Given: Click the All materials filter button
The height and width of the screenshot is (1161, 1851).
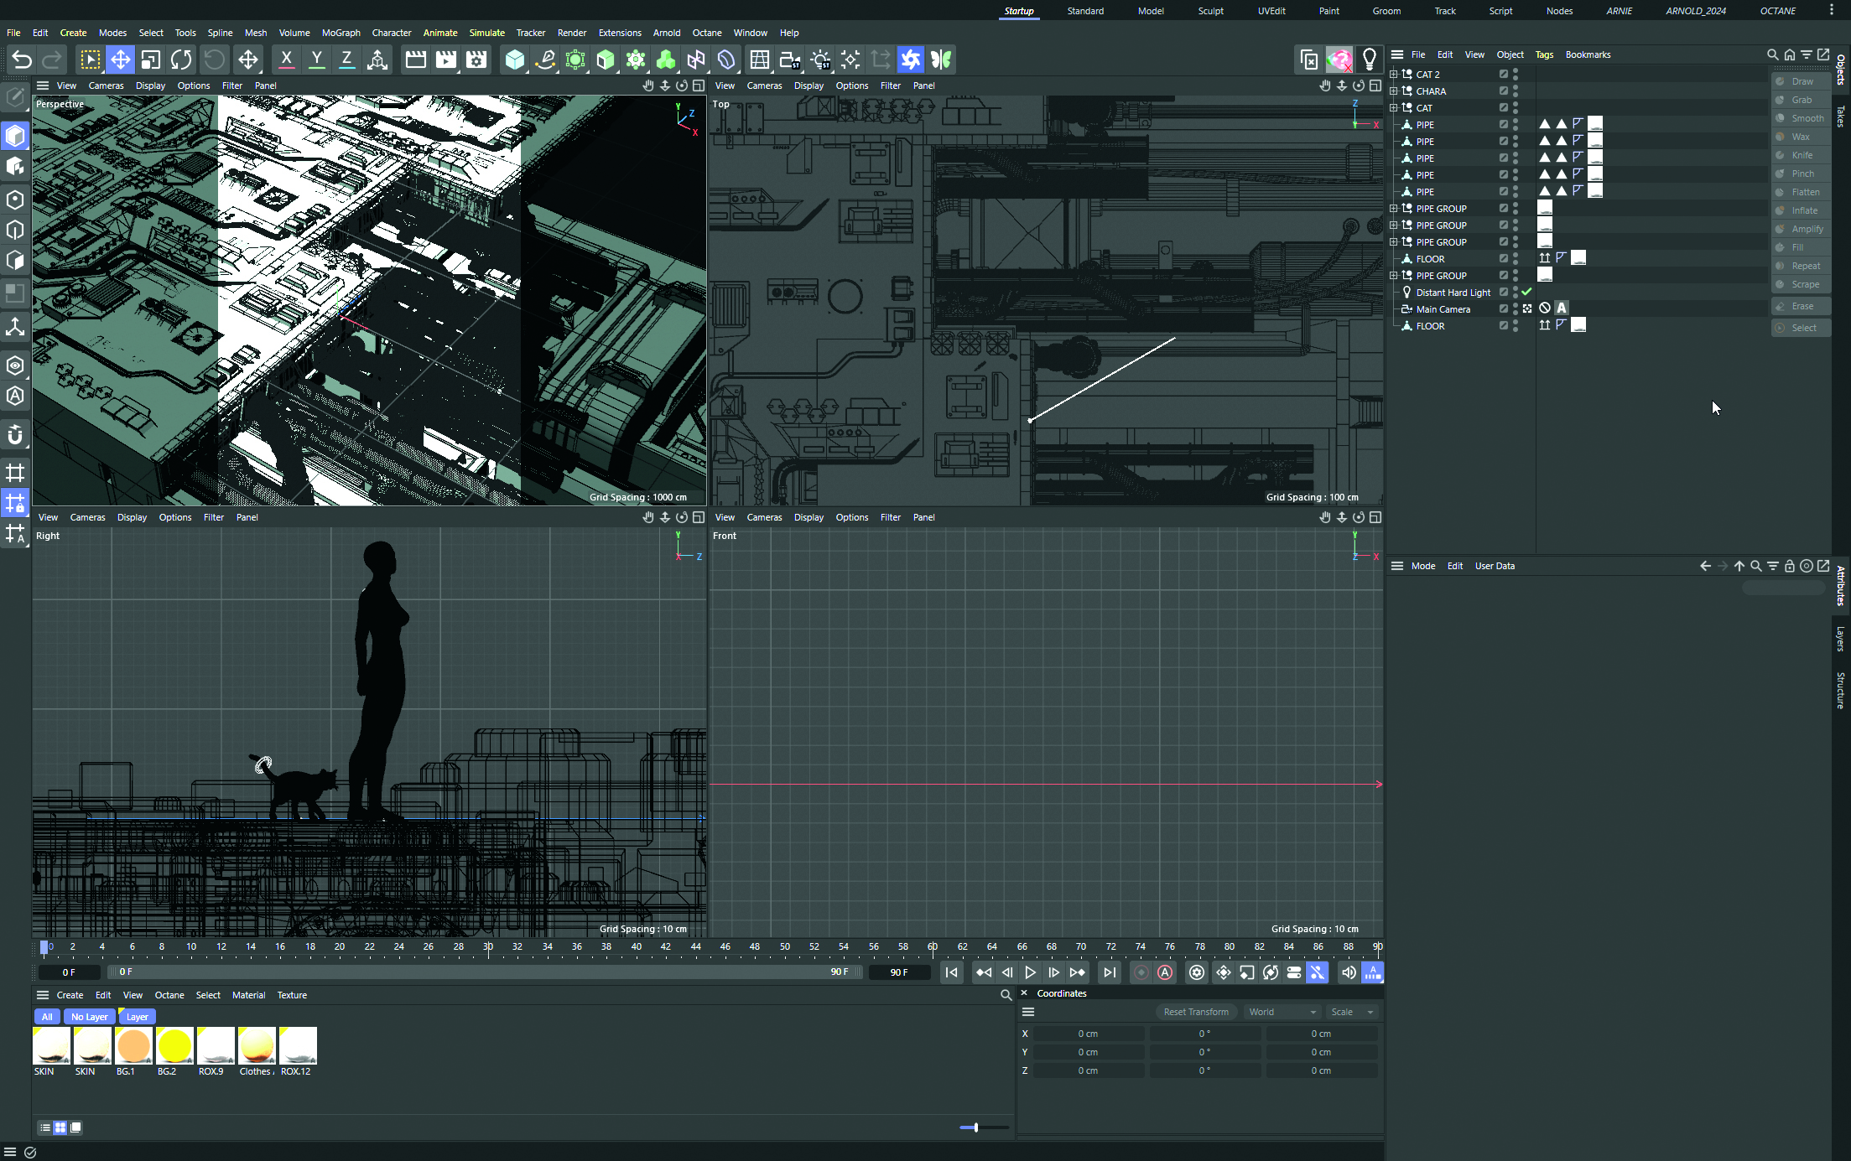Looking at the screenshot, I should tap(47, 1017).
